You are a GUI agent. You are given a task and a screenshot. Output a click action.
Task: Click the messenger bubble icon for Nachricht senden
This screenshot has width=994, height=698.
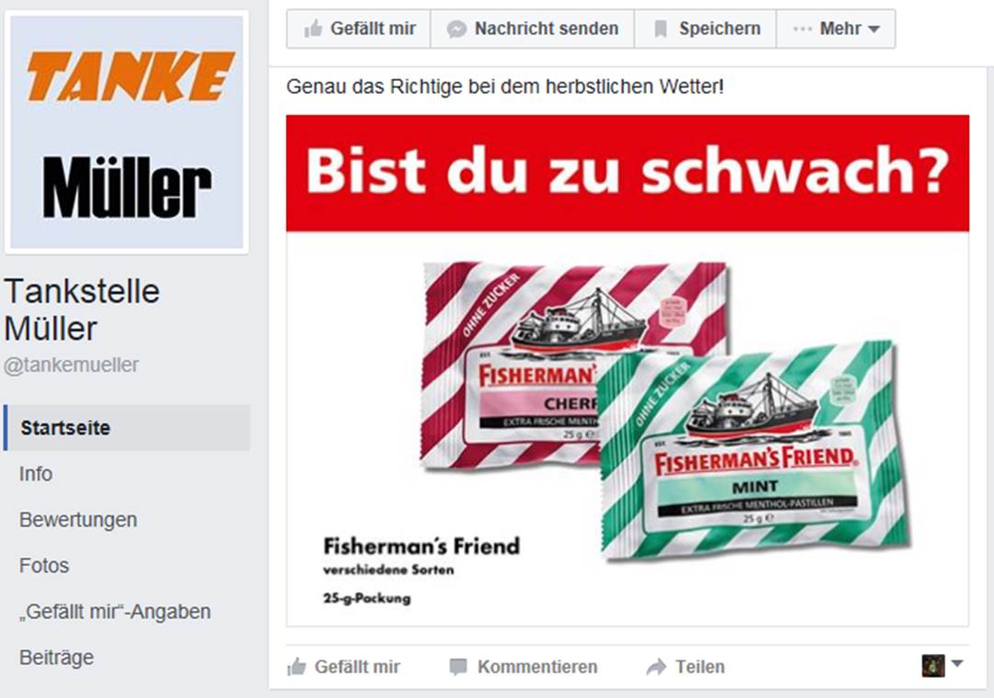[456, 29]
